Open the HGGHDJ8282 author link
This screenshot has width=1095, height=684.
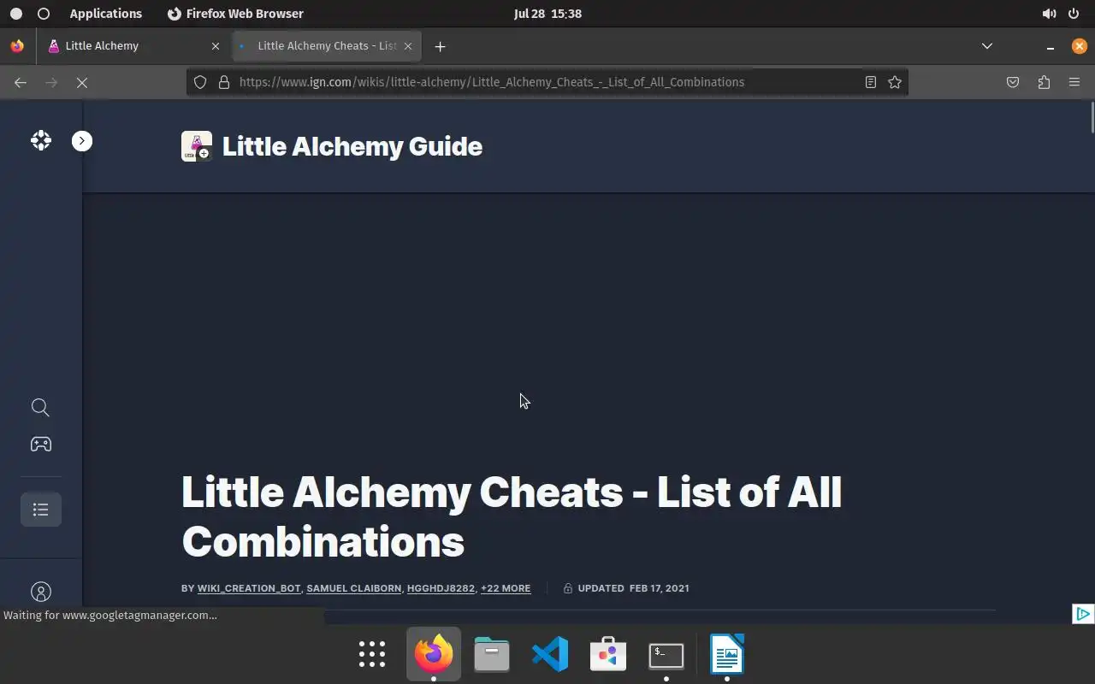pyautogui.click(x=441, y=588)
